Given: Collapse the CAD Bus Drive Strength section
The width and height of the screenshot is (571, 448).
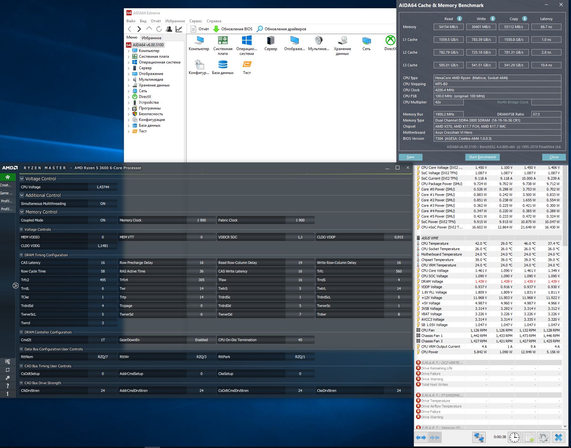Looking at the screenshot, I should coord(21,383).
